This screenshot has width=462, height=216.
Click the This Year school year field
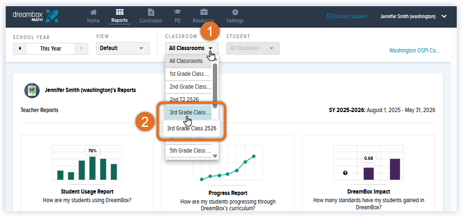click(51, 49)
